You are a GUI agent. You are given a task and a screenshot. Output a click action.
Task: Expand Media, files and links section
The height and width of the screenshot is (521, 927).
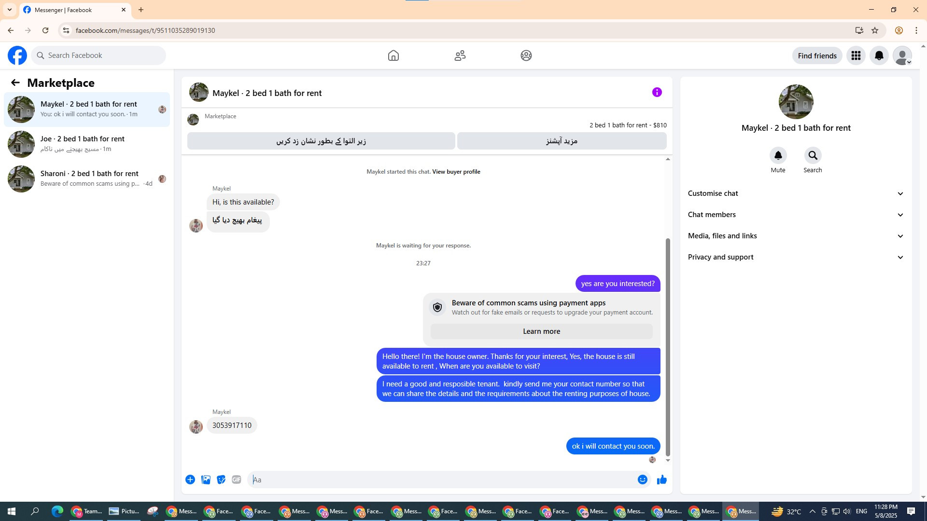pyautogui.click(x=796, y=236)
